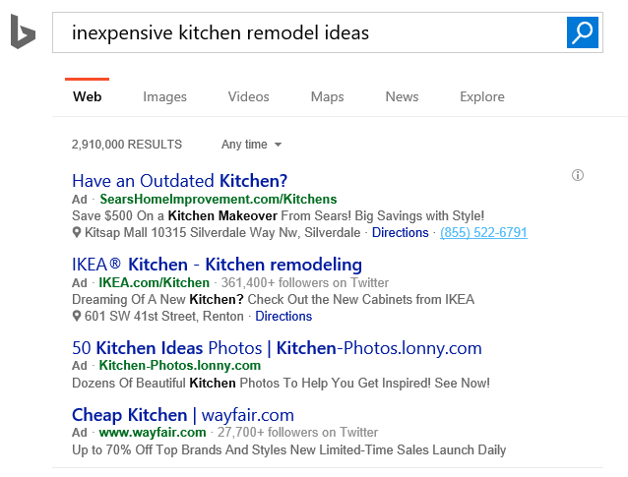Viewport: 628px width, 477px height.
Task: Click the blue search magnifier button
Action: (582, 32)
